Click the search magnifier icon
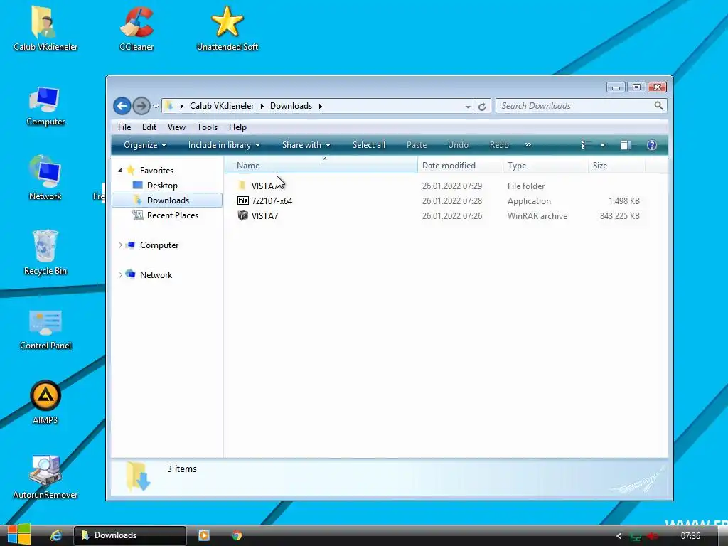The image size is (728, 546). 658,106
